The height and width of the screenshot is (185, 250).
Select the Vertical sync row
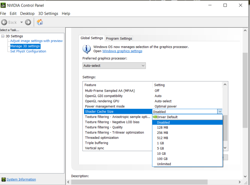[x=118, y=148]
